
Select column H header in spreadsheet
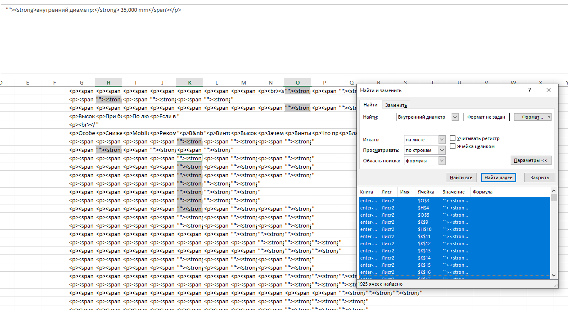pos(108,82)
